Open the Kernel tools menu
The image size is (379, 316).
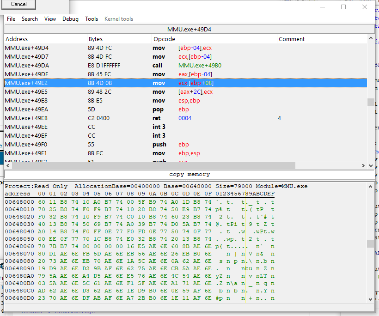pos(119,19)
